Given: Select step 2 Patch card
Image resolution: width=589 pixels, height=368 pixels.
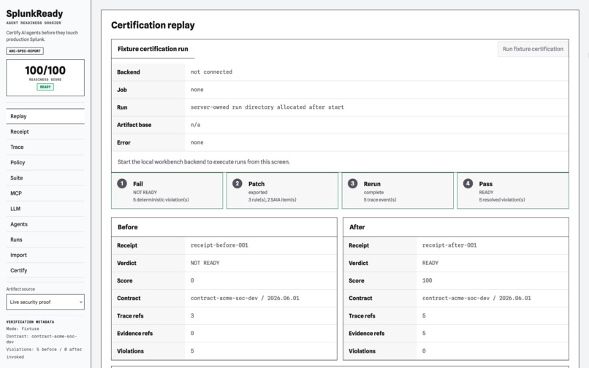Looking at the screenshot, I should pos(282,191).
